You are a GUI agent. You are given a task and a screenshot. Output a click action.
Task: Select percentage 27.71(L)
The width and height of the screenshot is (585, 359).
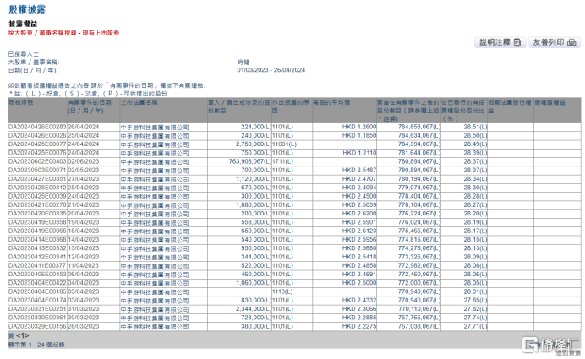coord(475,326)
